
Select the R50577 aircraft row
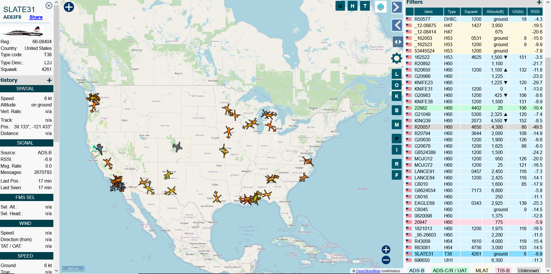coord(474,19)
